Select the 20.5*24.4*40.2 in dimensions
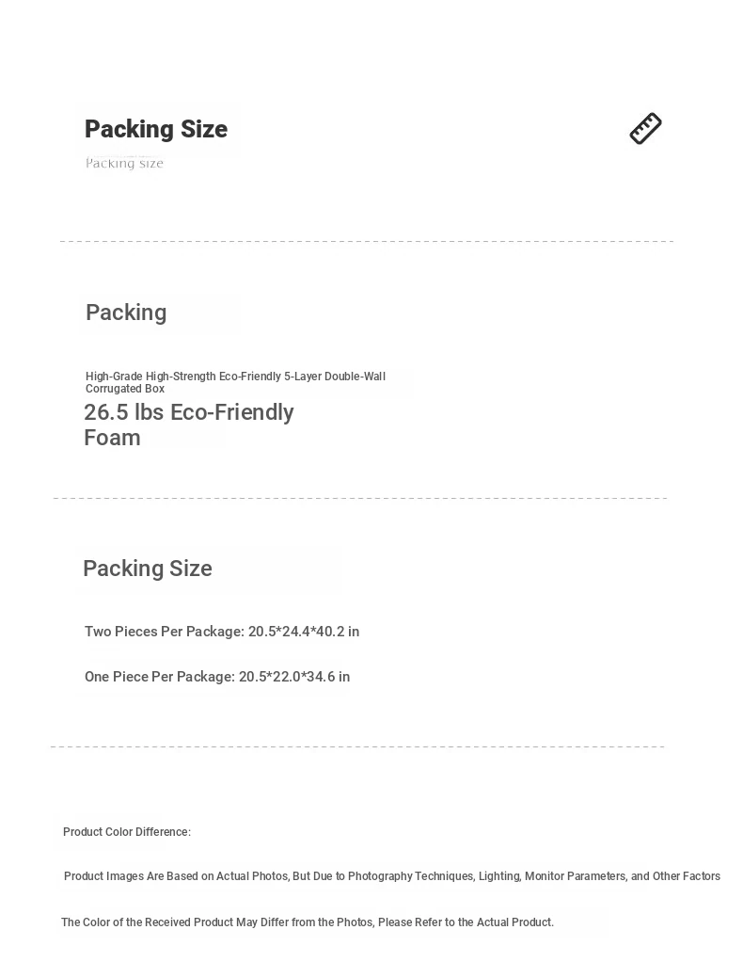The height and width of the screenshot is (978, 743). click(x=304, y=632)
